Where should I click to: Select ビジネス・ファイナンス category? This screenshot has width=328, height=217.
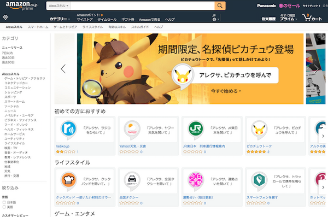21,120
